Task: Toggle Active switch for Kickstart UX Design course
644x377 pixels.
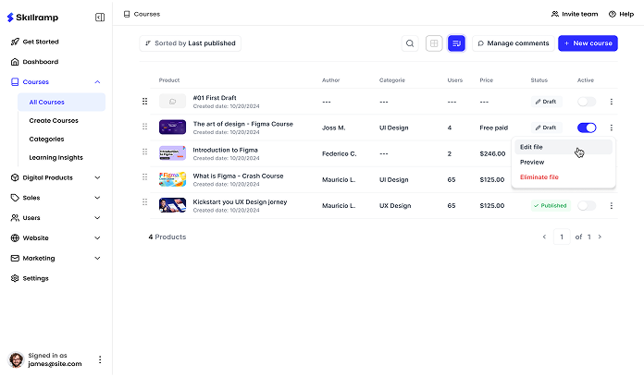Action: 587,205
